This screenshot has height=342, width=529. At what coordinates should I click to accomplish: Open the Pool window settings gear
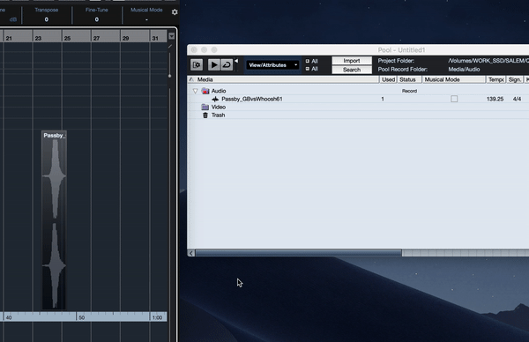tap(197, 64)
